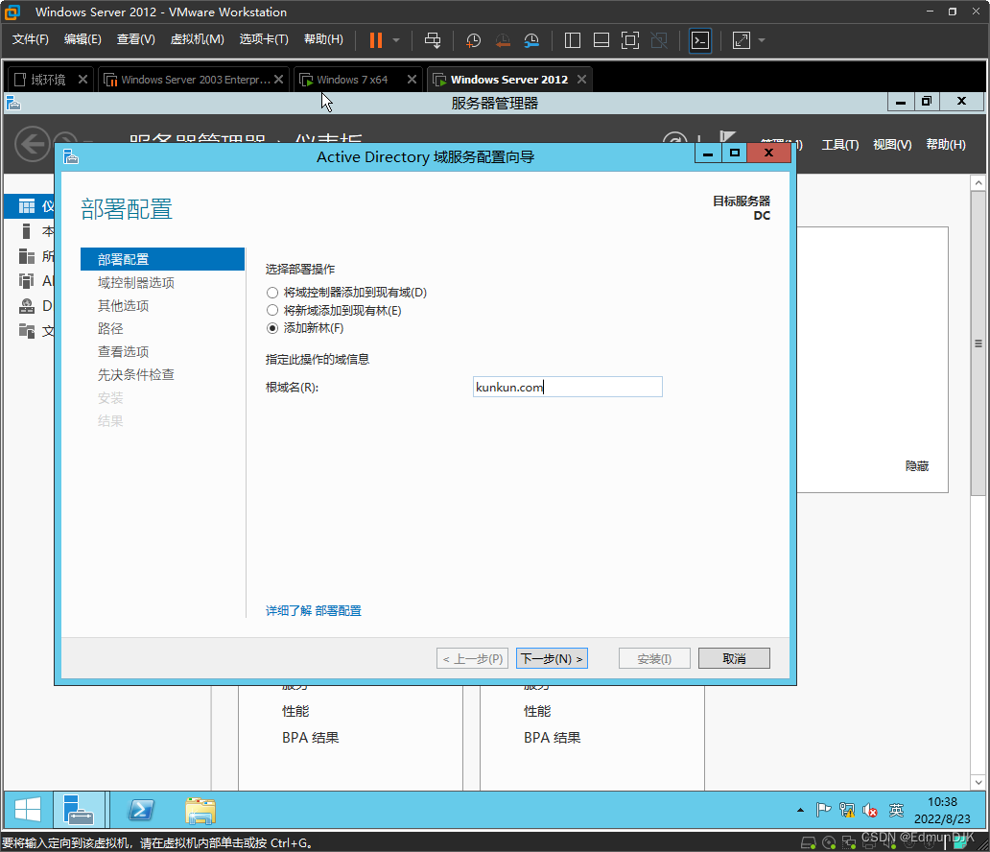Click 下一步(N) to continue the wizard
Viewport: 990px width, 852px height.
(552, 658)
